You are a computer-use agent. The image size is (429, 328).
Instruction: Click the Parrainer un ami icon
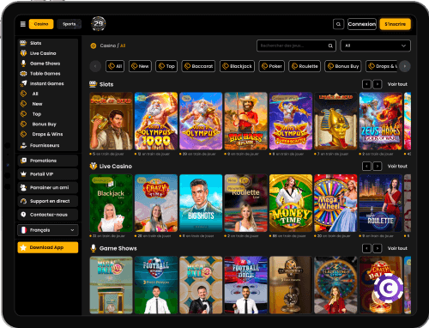[x=23, y=187]
